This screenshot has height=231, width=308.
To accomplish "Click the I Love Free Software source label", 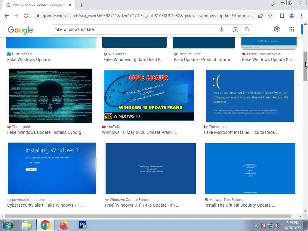I will 264,54.
